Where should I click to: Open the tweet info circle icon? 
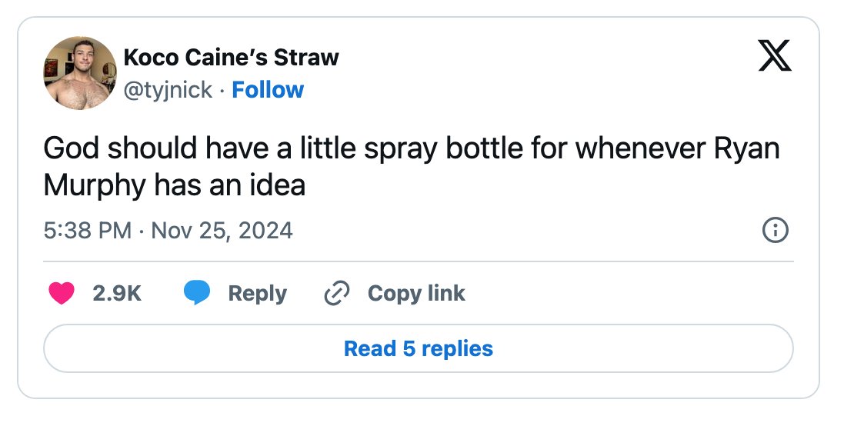[x=776, y=230]
